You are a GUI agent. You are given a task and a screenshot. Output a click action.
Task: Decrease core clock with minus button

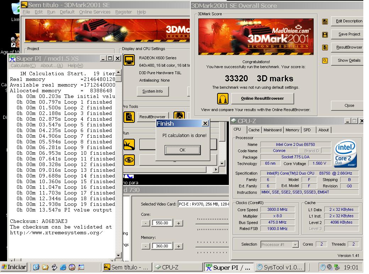(x=146, y=223)
